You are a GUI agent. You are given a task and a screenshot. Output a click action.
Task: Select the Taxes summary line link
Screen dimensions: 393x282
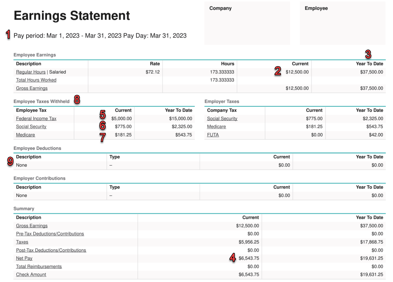coord(22,242)
